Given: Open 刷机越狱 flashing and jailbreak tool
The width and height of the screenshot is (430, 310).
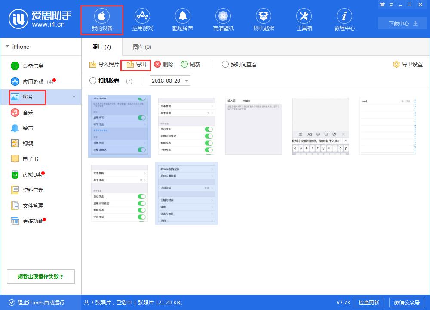Looking at the screenshot, I should [x=264, y=19].
